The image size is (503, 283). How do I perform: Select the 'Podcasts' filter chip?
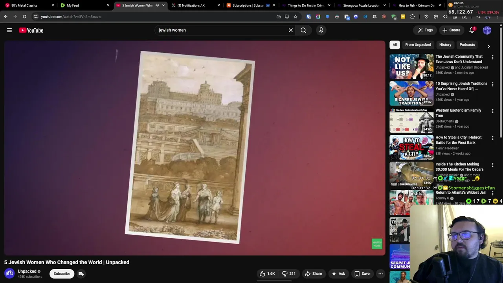pyautogui.click(x=467, y=45)
